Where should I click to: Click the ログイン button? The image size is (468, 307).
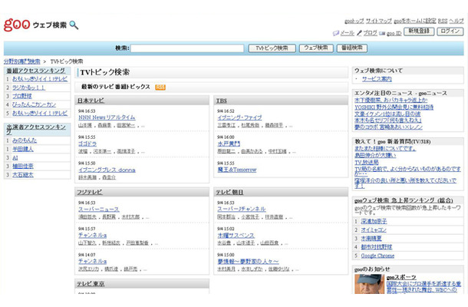tap(450, 31)
